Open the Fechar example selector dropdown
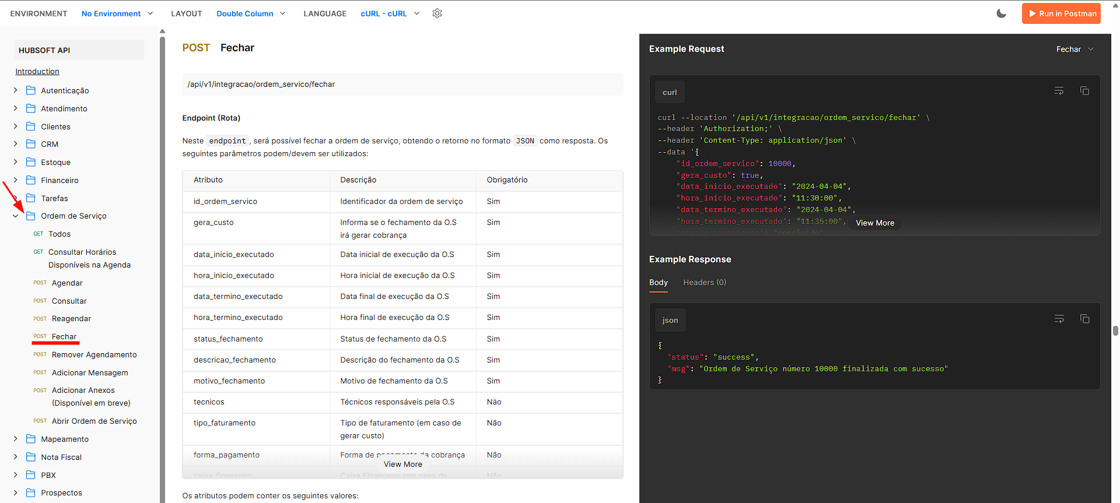Image resolution: width=1120 pixels, height=503 pixels. pos(1074,50)
